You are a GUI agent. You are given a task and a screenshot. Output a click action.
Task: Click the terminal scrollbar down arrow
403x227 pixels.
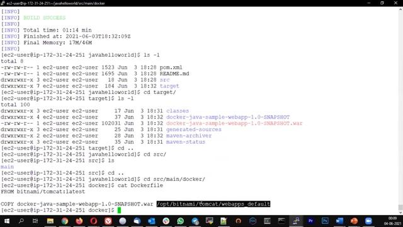400,212
